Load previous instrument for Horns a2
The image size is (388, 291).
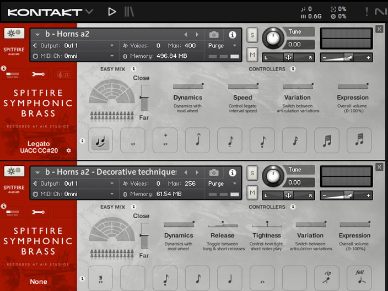click(x=186, y=35)
